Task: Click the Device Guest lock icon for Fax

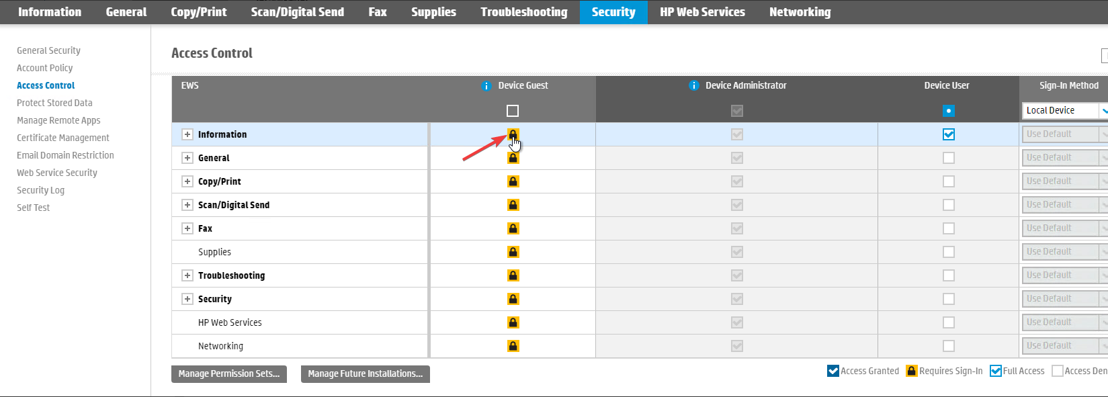Action: pyautogui.click(x=513, y=228)
